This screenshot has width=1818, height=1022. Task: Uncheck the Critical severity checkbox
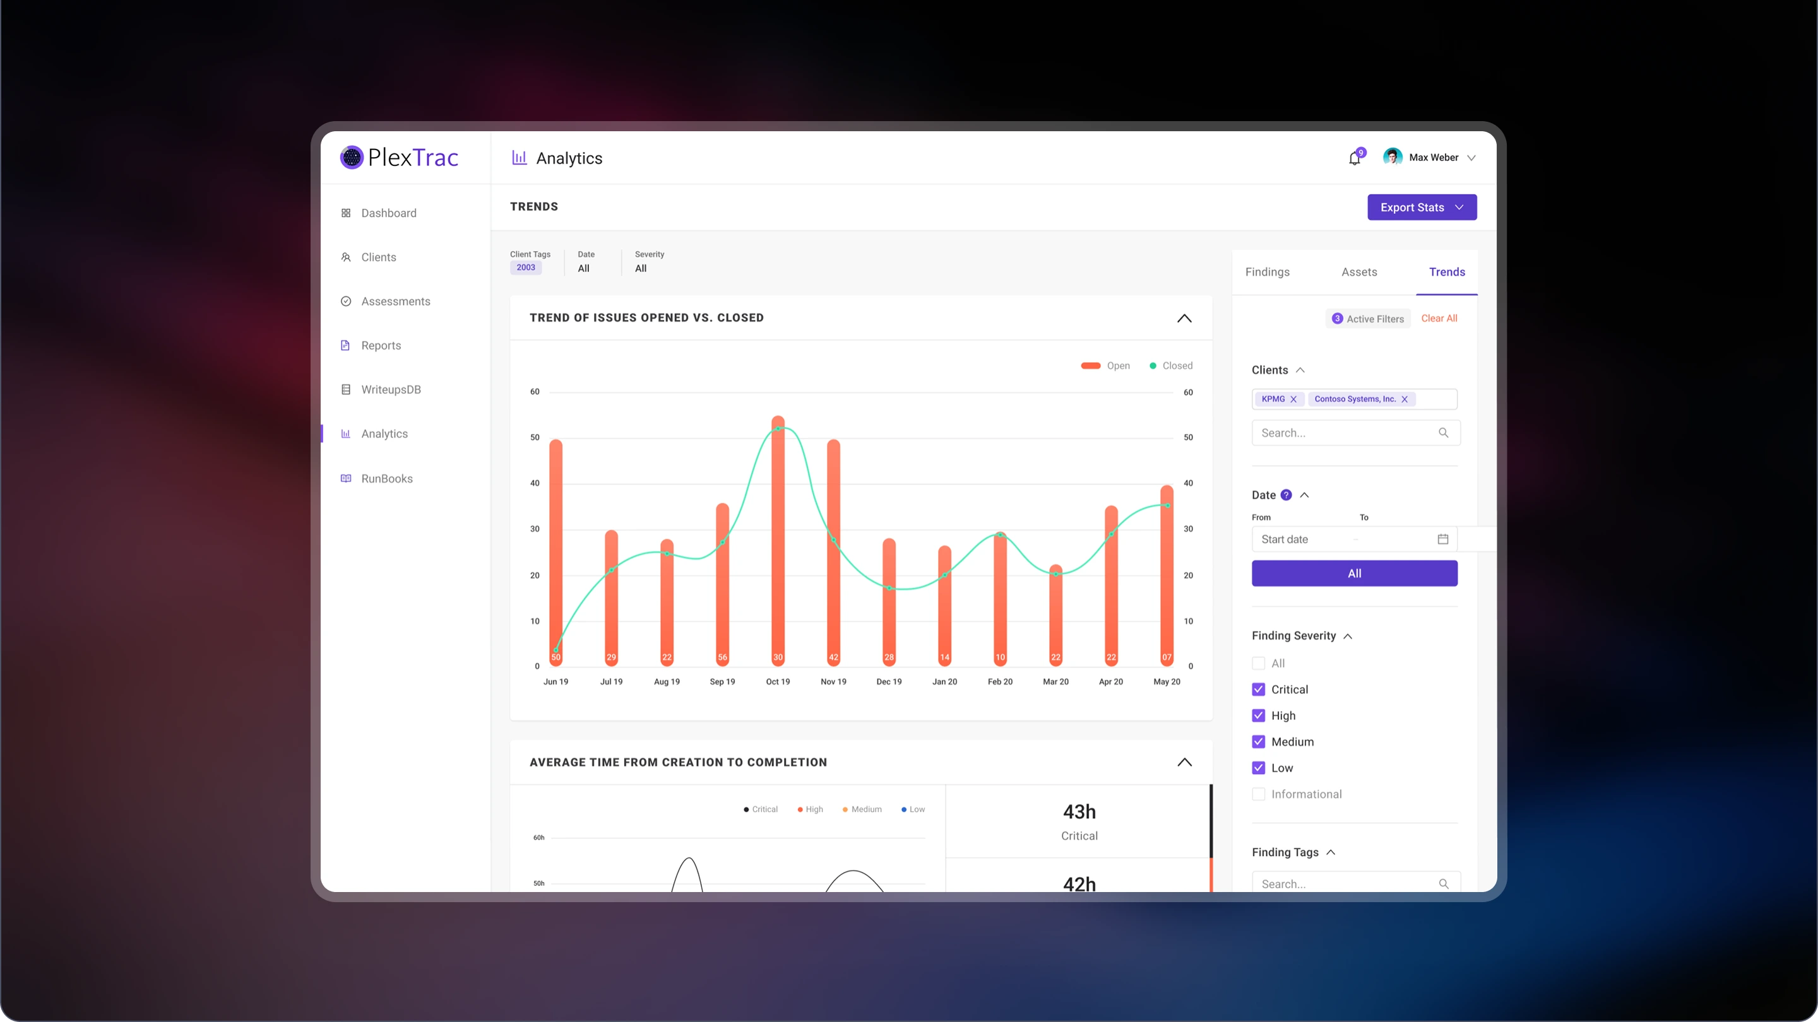(x=1258, y=689)
